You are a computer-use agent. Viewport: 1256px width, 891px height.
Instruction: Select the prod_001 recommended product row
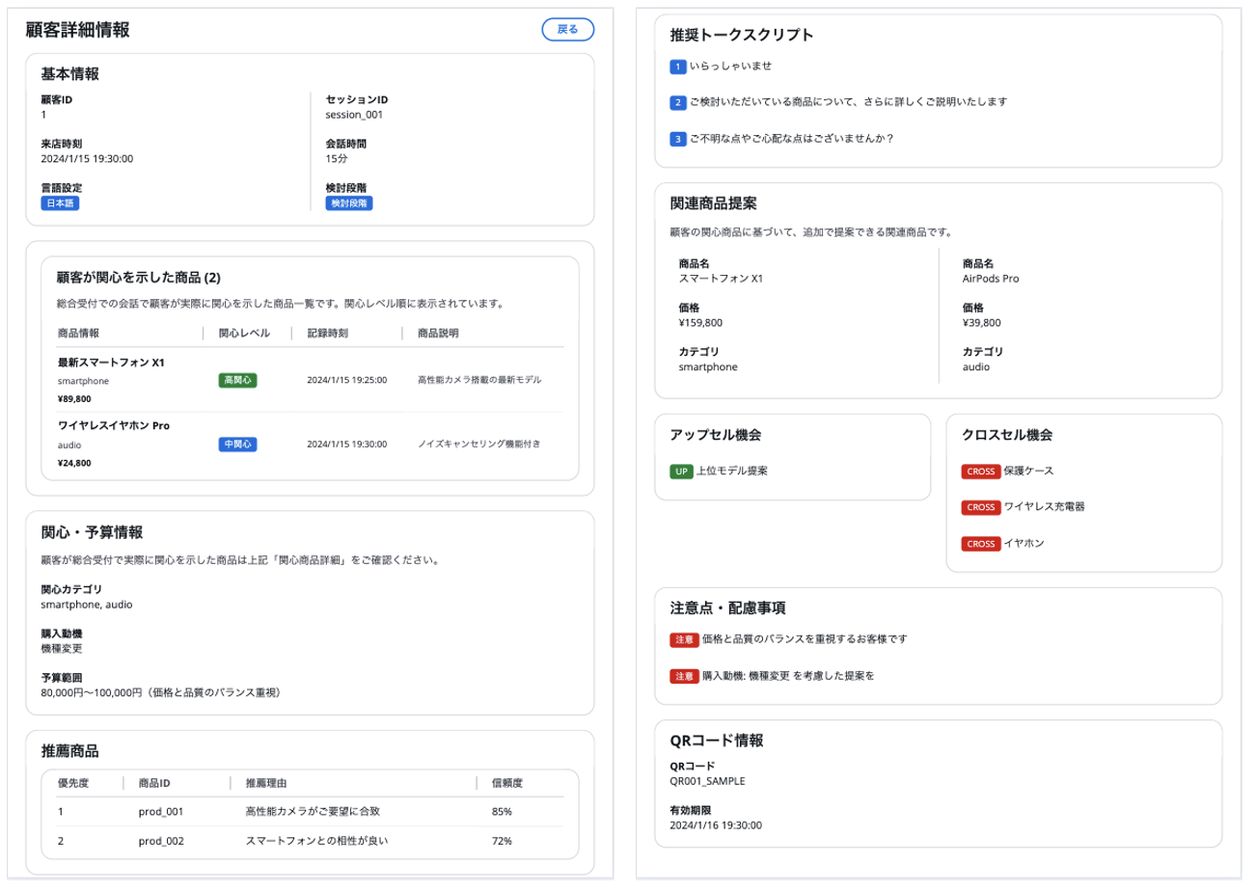click(160, 812)
